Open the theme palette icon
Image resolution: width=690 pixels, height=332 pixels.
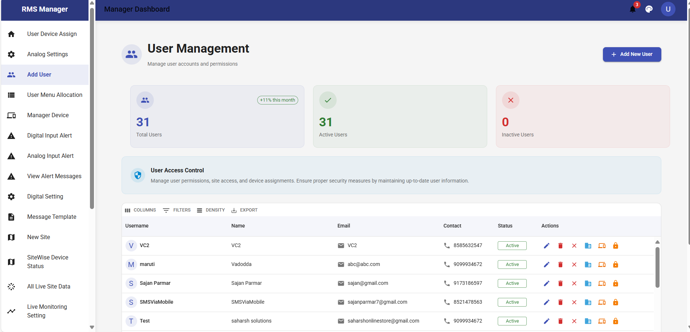point(649,9)
